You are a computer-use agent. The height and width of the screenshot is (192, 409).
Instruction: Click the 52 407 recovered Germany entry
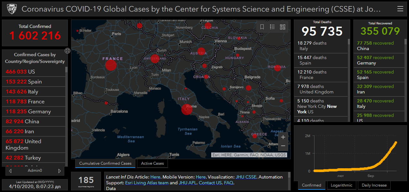click(x=379, y=60)
